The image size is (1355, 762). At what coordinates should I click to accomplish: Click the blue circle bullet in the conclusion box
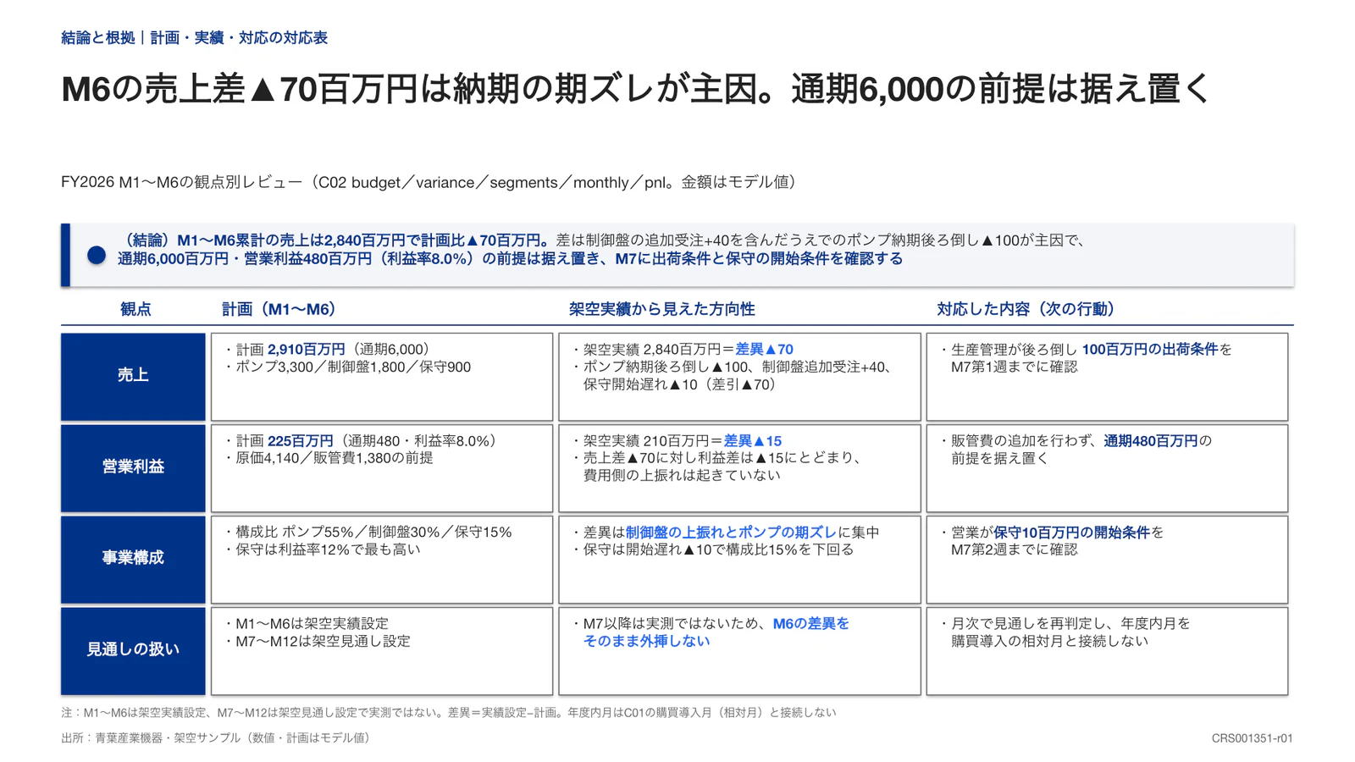(x=97, y=255)
